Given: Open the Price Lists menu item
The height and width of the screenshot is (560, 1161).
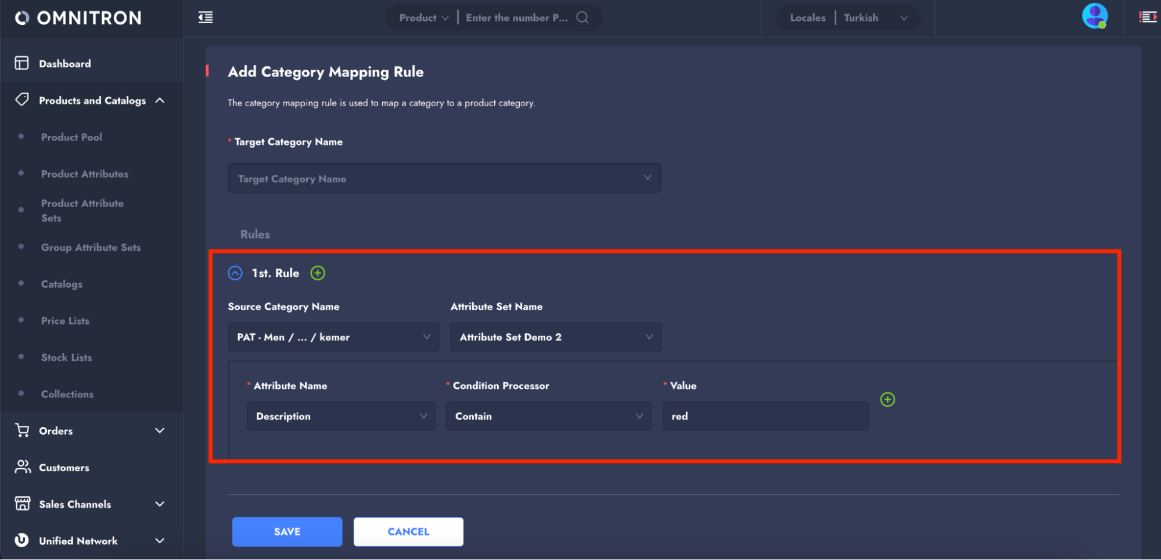Looking at the screenshot, I should click(65, 321).
